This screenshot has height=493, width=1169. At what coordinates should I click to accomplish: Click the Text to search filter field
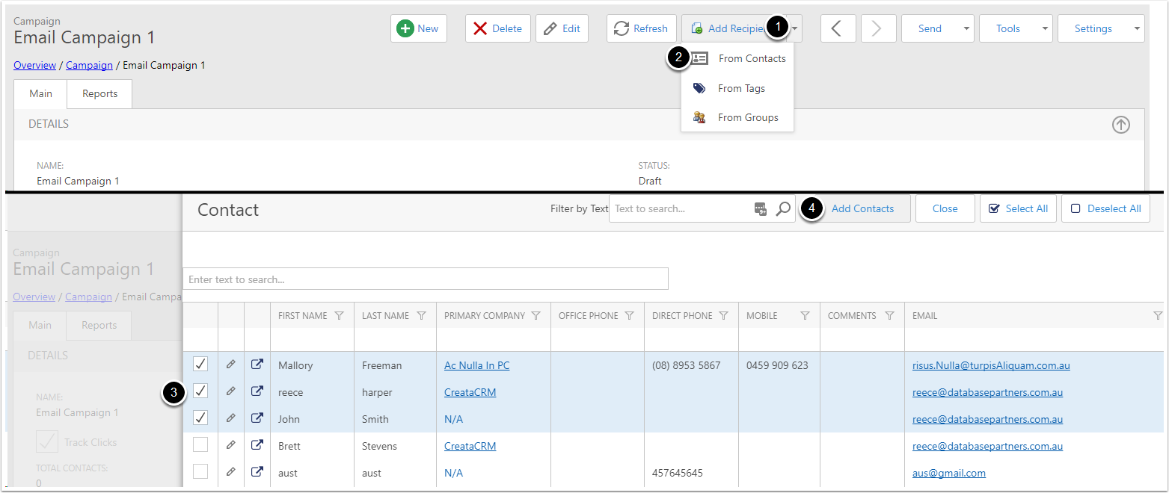[x=679, y=208]
